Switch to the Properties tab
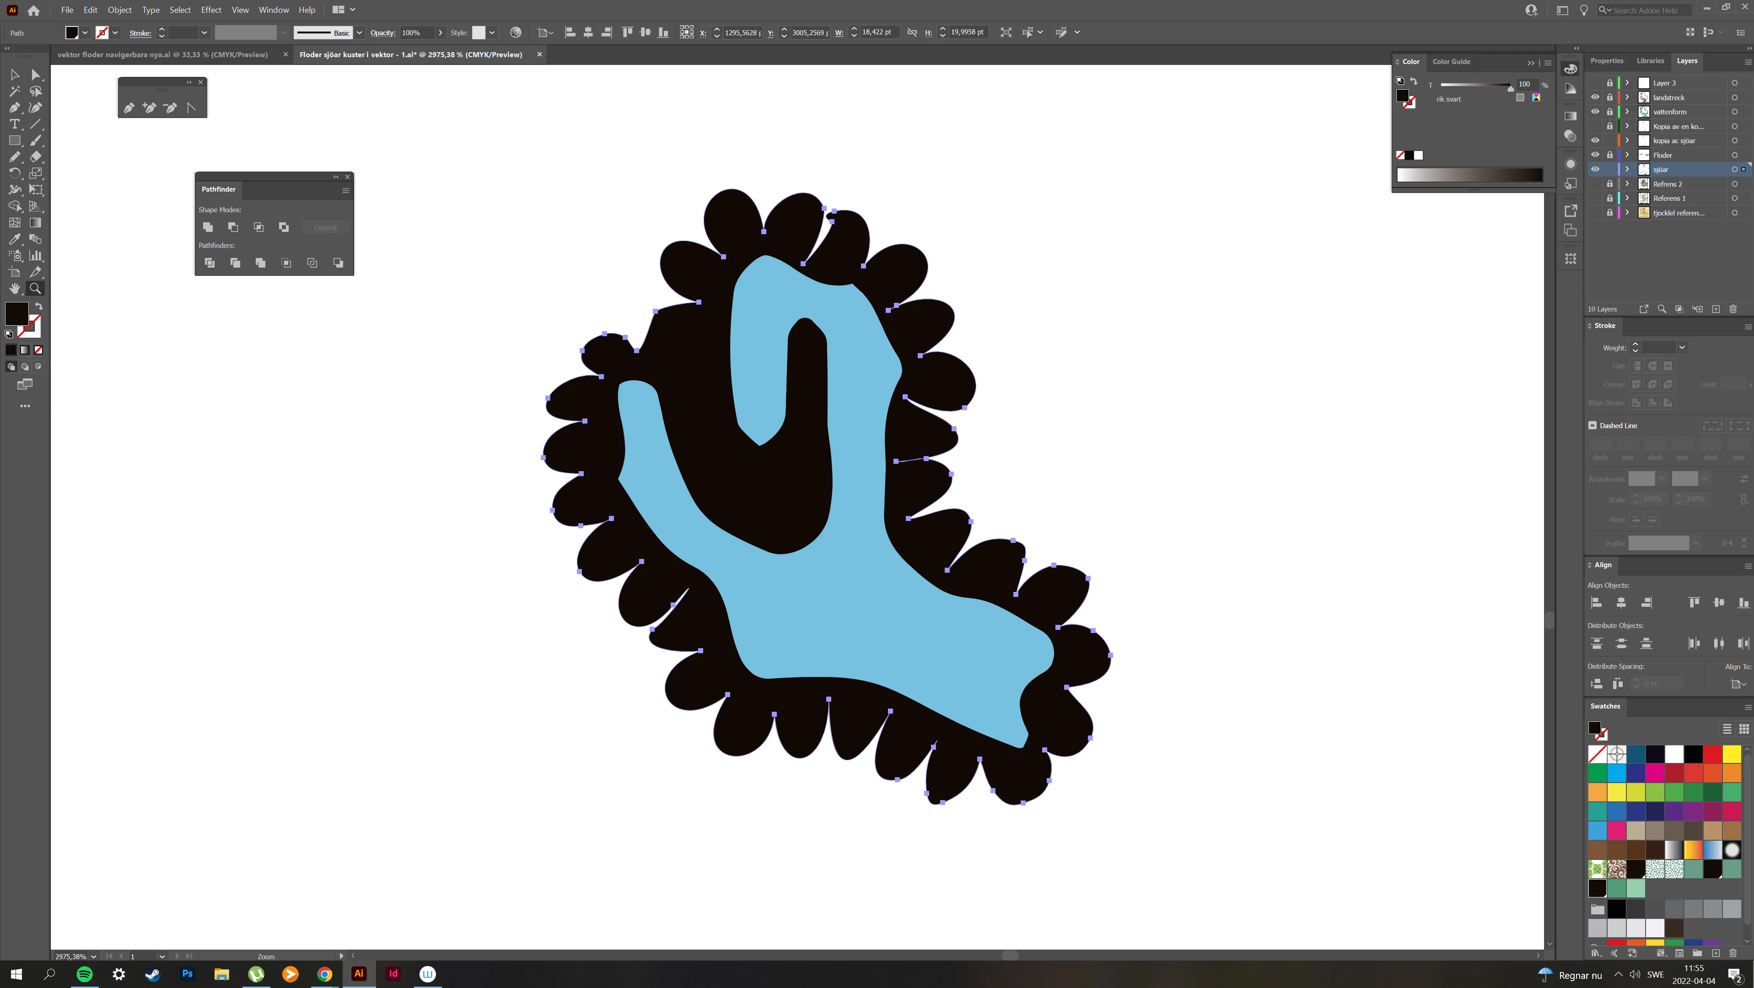This screenshot has width=1754, height=988. (1607, 61)
